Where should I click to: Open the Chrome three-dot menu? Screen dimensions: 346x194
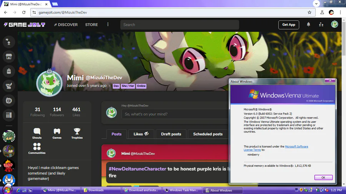tap(340, 13)
